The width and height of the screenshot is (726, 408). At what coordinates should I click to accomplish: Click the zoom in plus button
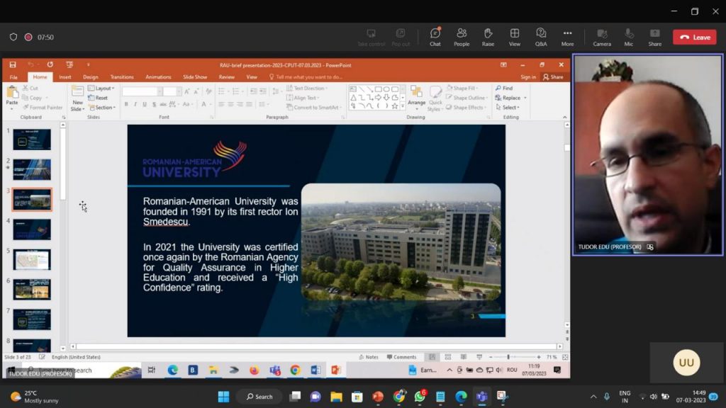[x=539, y=357]
